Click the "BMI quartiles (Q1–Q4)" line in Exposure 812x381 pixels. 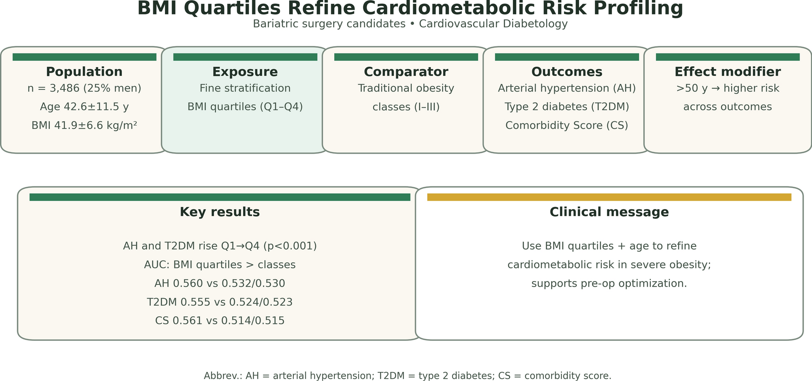(245, 107)
